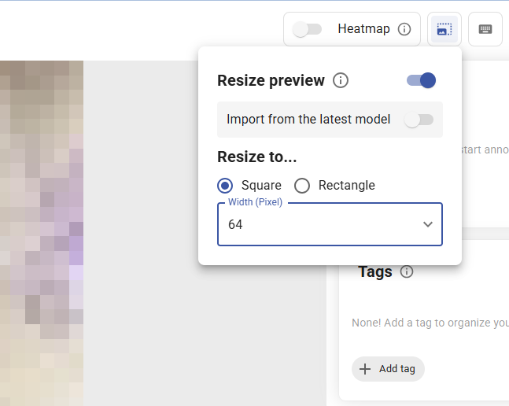The width and height of the screenshot is (509, 406).
Task: Click the Tags section heading
Action: (374, 271)
